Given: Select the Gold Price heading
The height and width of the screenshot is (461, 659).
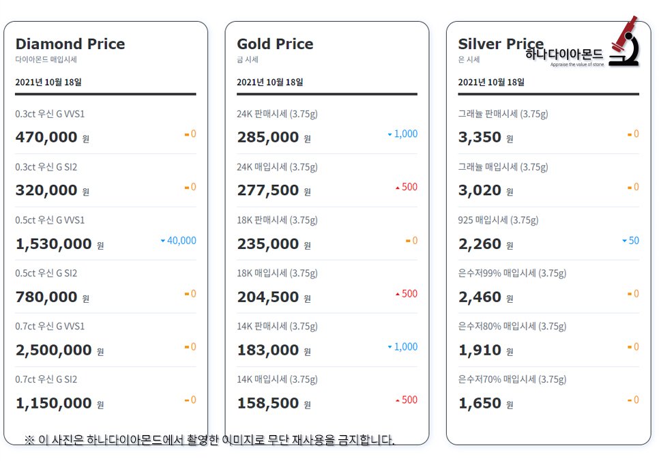Looking at the screenshot, I should [275, 44].
